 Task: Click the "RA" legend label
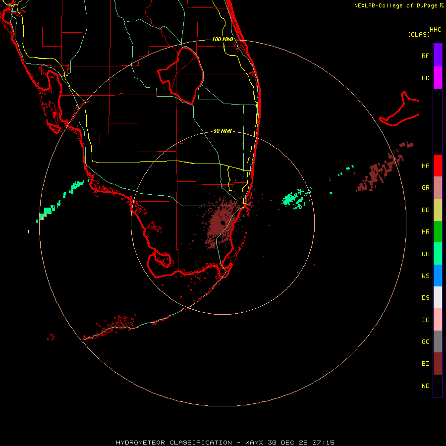425,254
